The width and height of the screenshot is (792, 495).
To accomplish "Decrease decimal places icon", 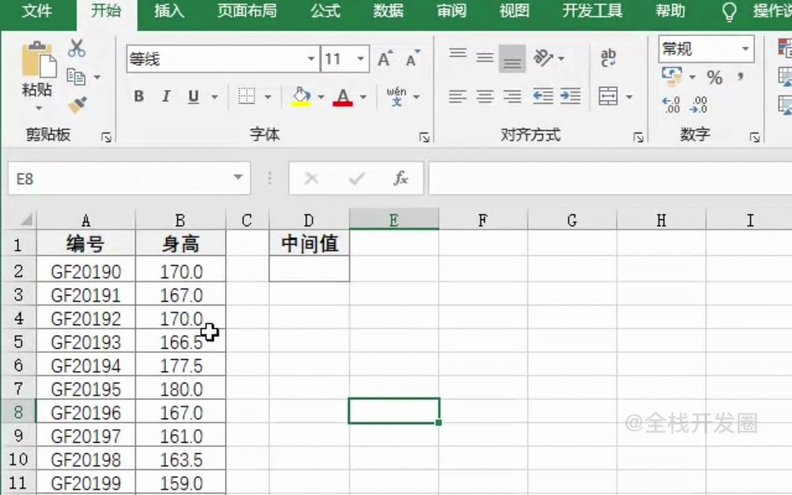I will click(x=699, y=105).
